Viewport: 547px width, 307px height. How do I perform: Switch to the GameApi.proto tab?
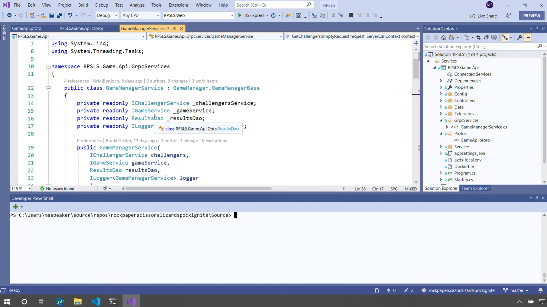(27, 28)
